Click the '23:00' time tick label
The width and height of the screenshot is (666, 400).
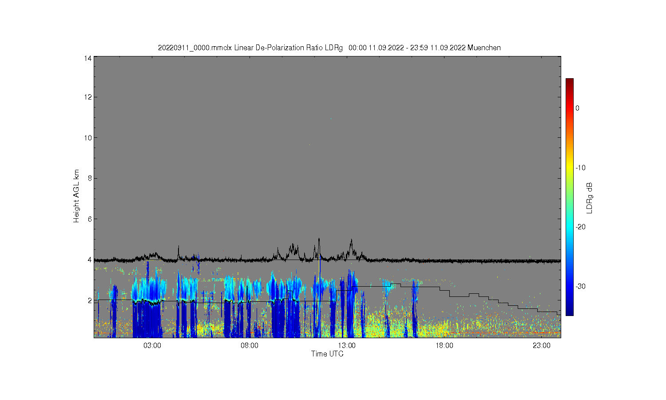point(542,346)
